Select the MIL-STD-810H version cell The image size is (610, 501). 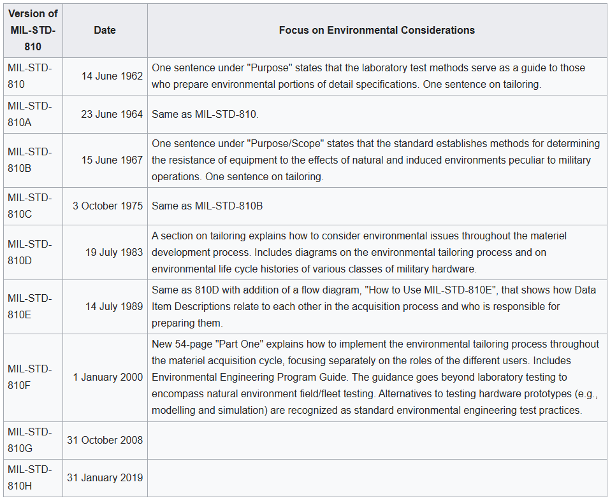pos(33,478)
